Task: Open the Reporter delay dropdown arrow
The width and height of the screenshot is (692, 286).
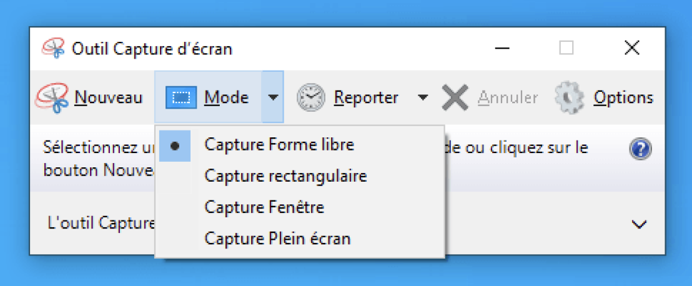Action: point(422,97)
